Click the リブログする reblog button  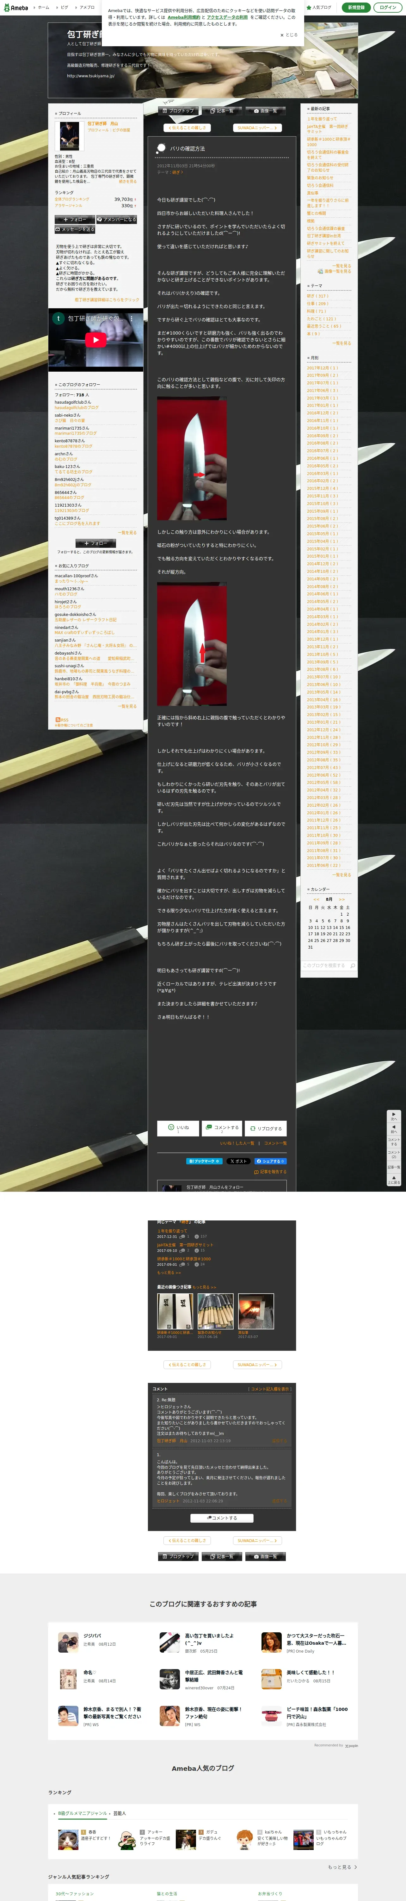[x=266, y=1128]
